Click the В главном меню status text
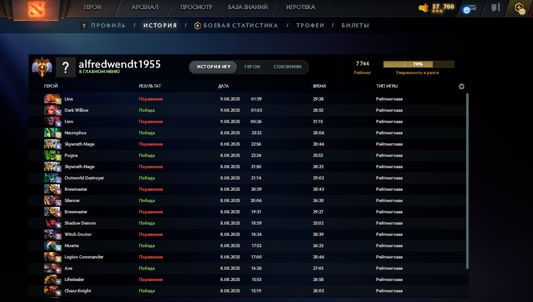This screenshot has width=533, height=302. (x=99, y=71)
